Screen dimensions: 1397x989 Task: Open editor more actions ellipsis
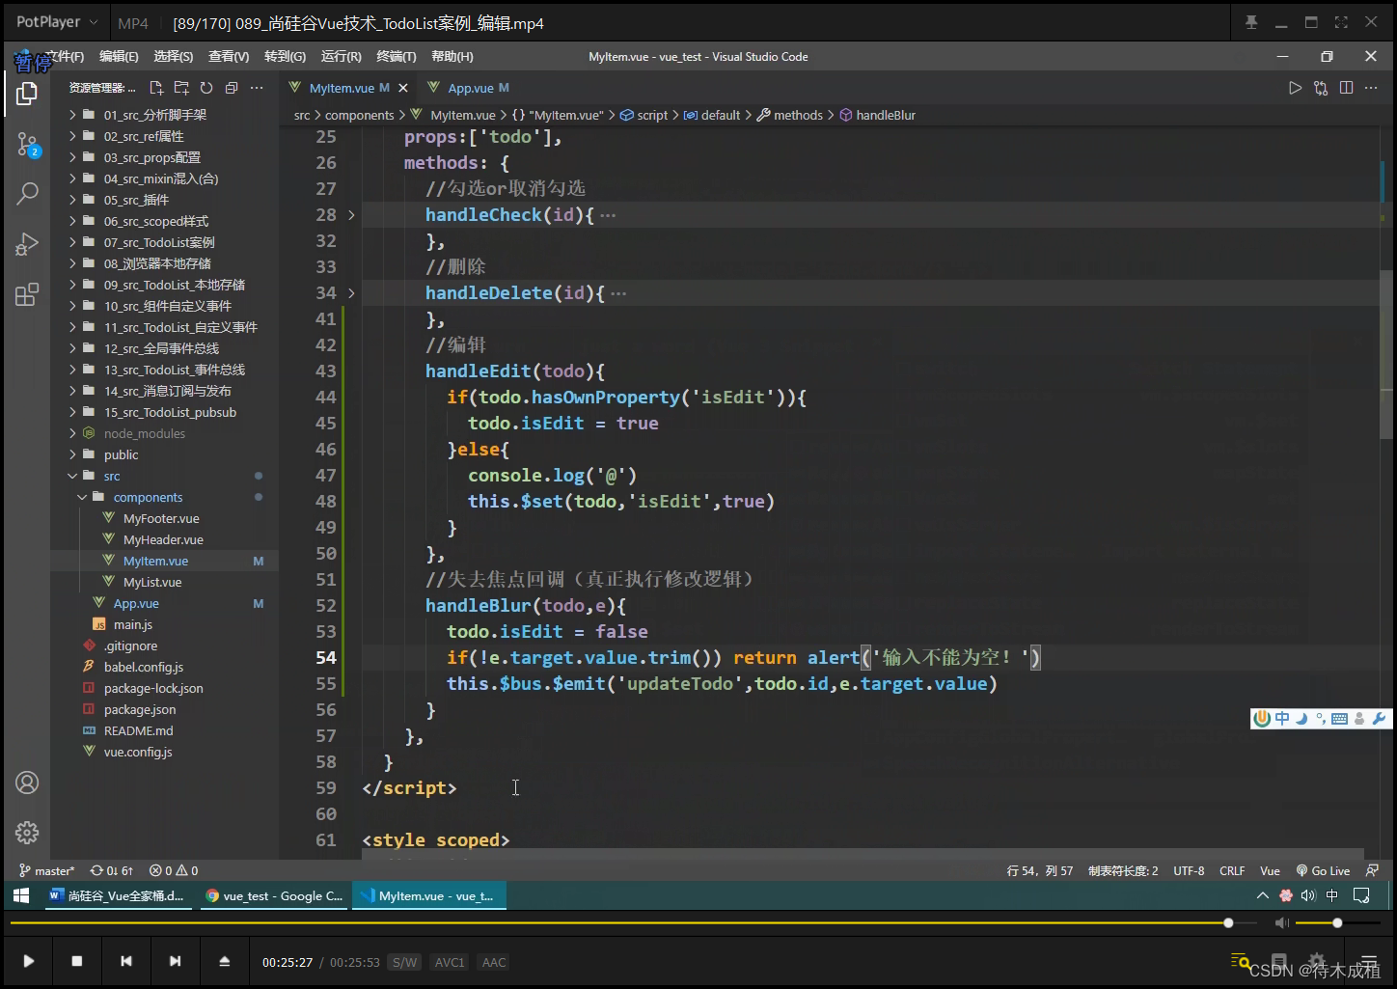[1371, 88]
